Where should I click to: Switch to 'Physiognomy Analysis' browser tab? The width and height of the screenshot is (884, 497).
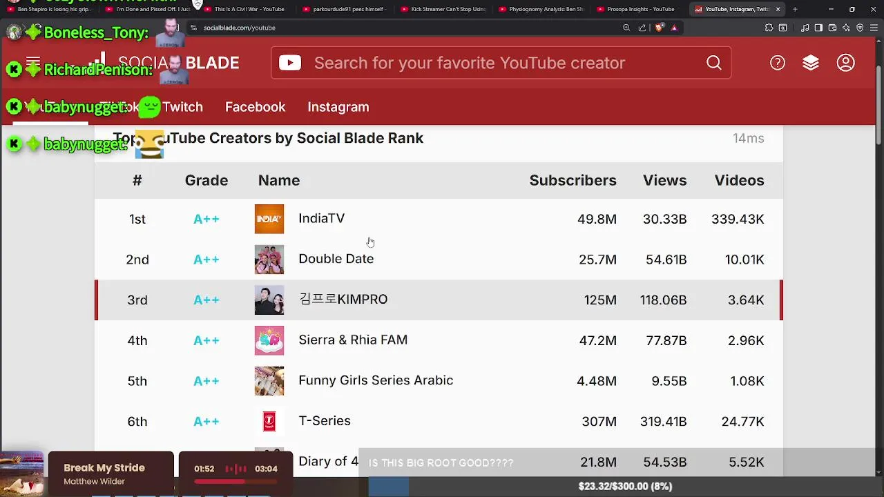tap(540, 9)
